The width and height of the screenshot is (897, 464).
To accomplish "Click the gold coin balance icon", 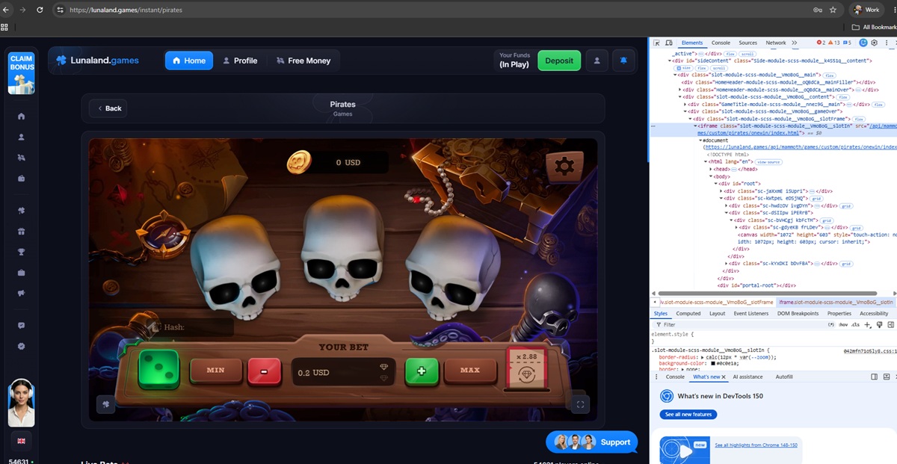I will (x=299, y=161).
